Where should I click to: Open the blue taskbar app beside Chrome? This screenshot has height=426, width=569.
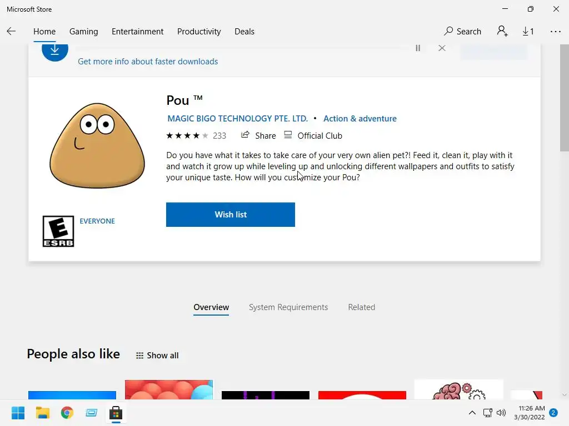click(x=92, y=413)
